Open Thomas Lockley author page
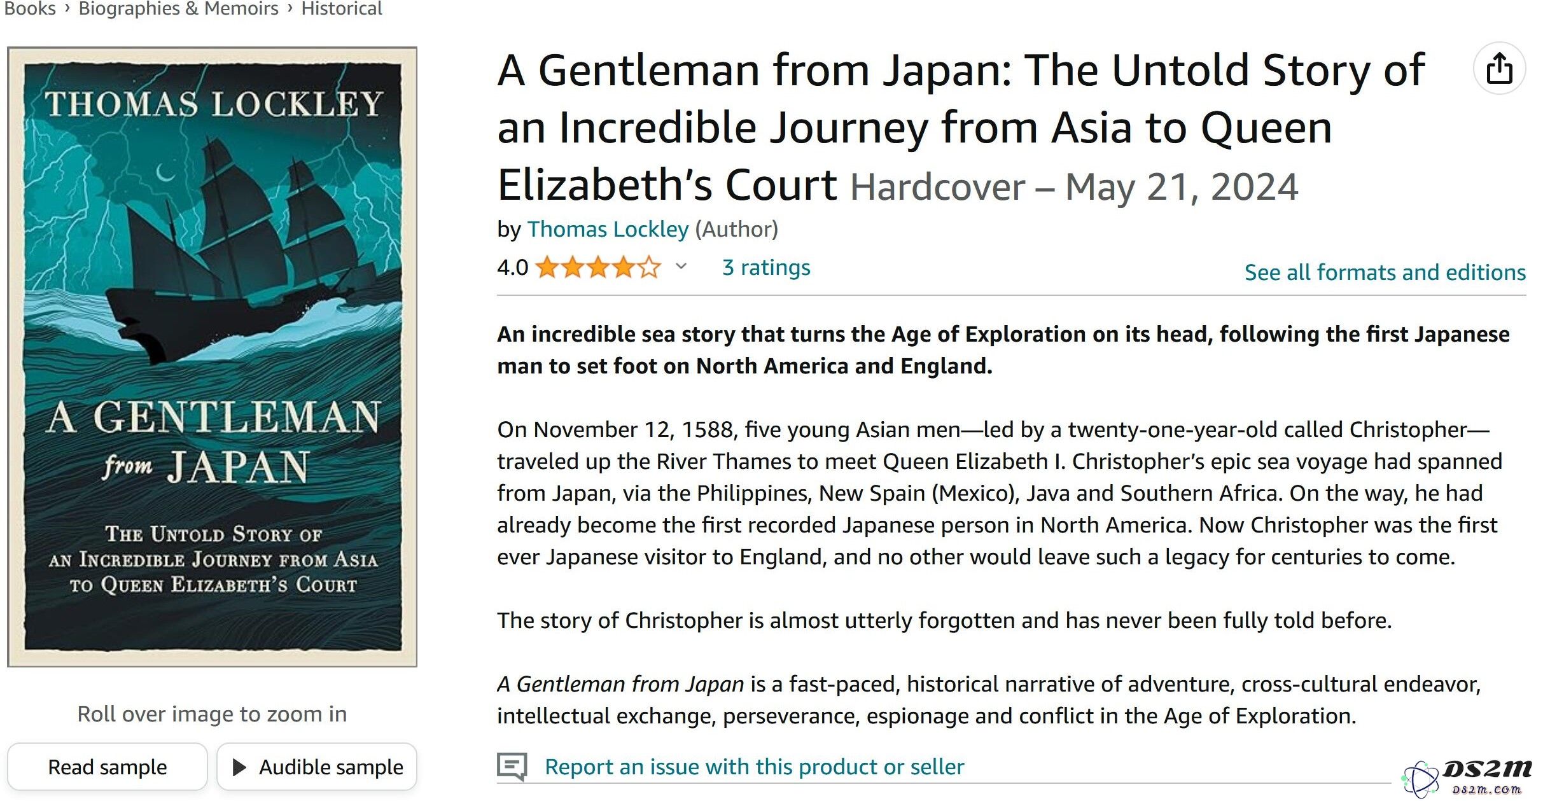Screen dimensions: 1543x801 click(x=608, y=229)
